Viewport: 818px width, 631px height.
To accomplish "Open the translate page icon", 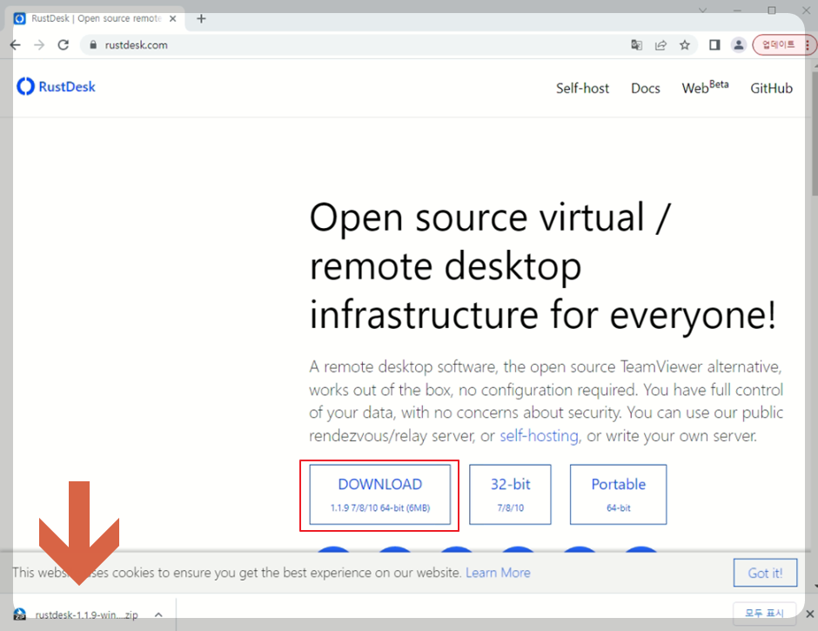I will coord(636,45).
